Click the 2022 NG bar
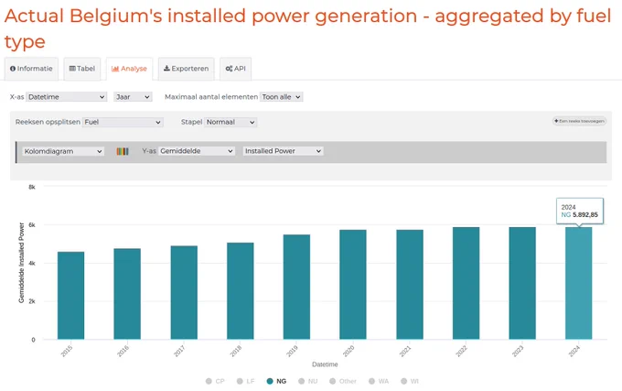 coord(466,284)
